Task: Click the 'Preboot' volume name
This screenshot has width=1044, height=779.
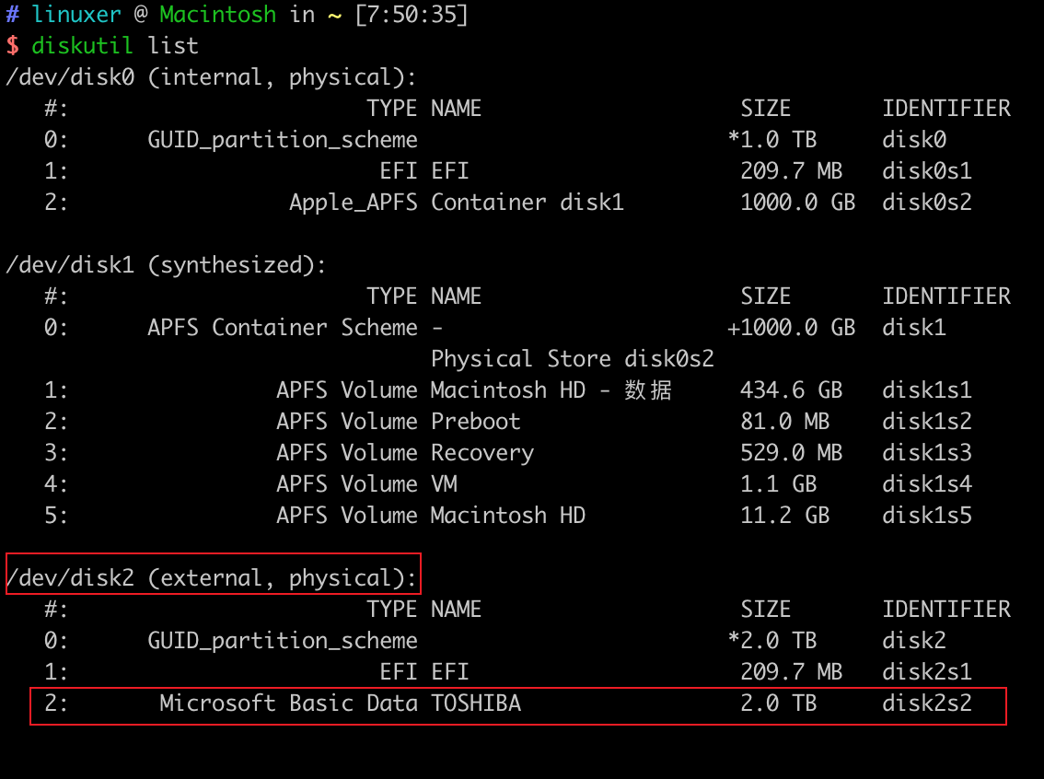Action: click(x=475, y=422)
